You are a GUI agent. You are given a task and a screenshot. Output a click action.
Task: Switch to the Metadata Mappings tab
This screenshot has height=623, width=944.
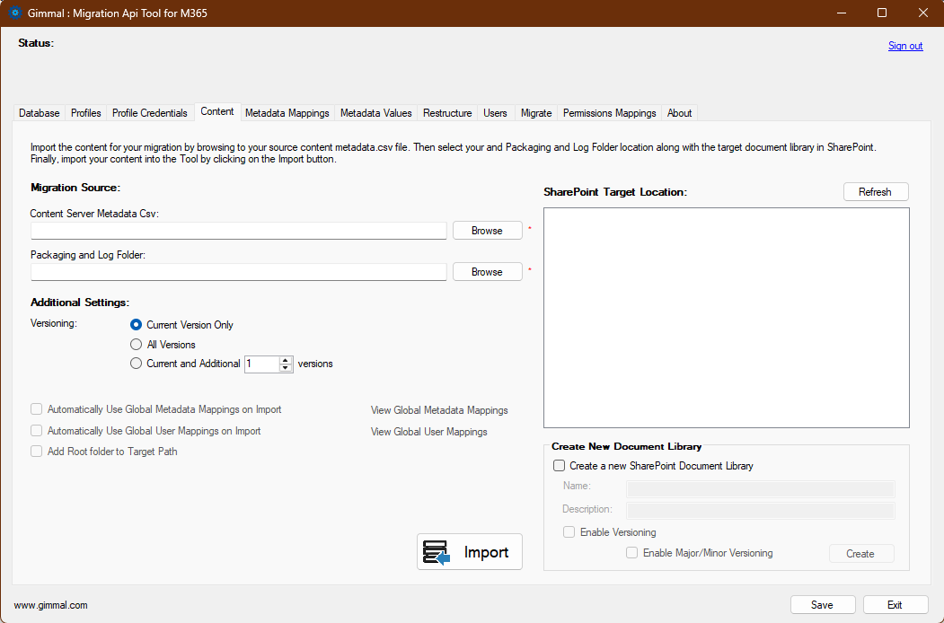pos(287,112)
